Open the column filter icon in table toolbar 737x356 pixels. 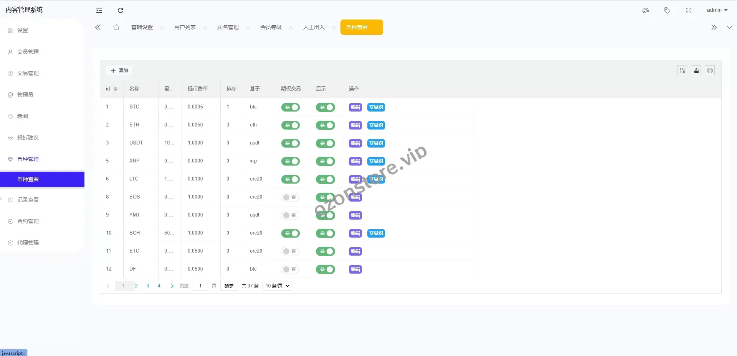tap(682, 71)
